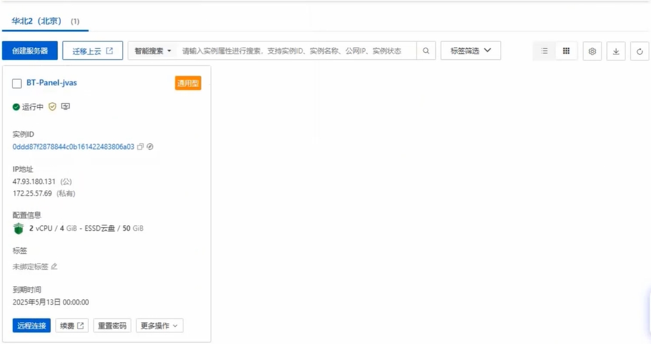
Task: Select the 华北2（北京） region tab
Action: pyautogui.click(x=45, y=21)
